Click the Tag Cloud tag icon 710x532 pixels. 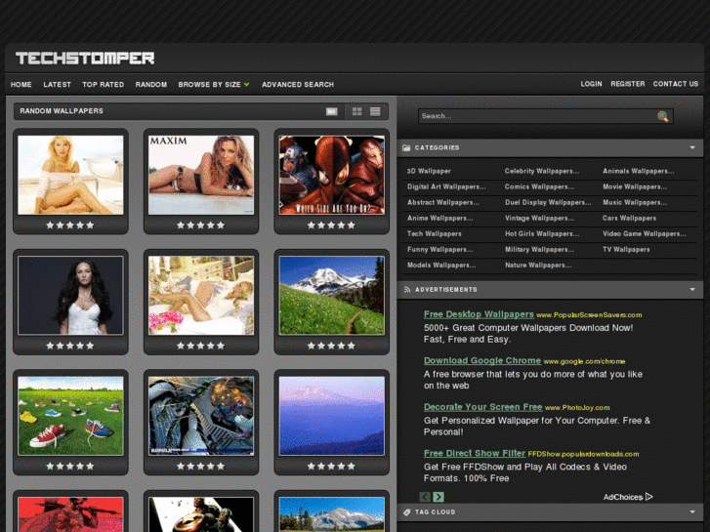[x=406, y=512]
